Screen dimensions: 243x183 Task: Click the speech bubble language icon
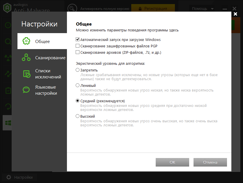tap(26, 90)
